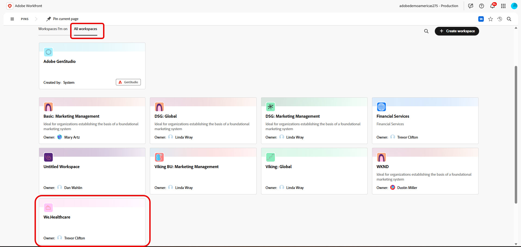This screenshot has height=247, width=521.
Task: Click the scrollbar down arrow
Action: (x=516, y=244)
